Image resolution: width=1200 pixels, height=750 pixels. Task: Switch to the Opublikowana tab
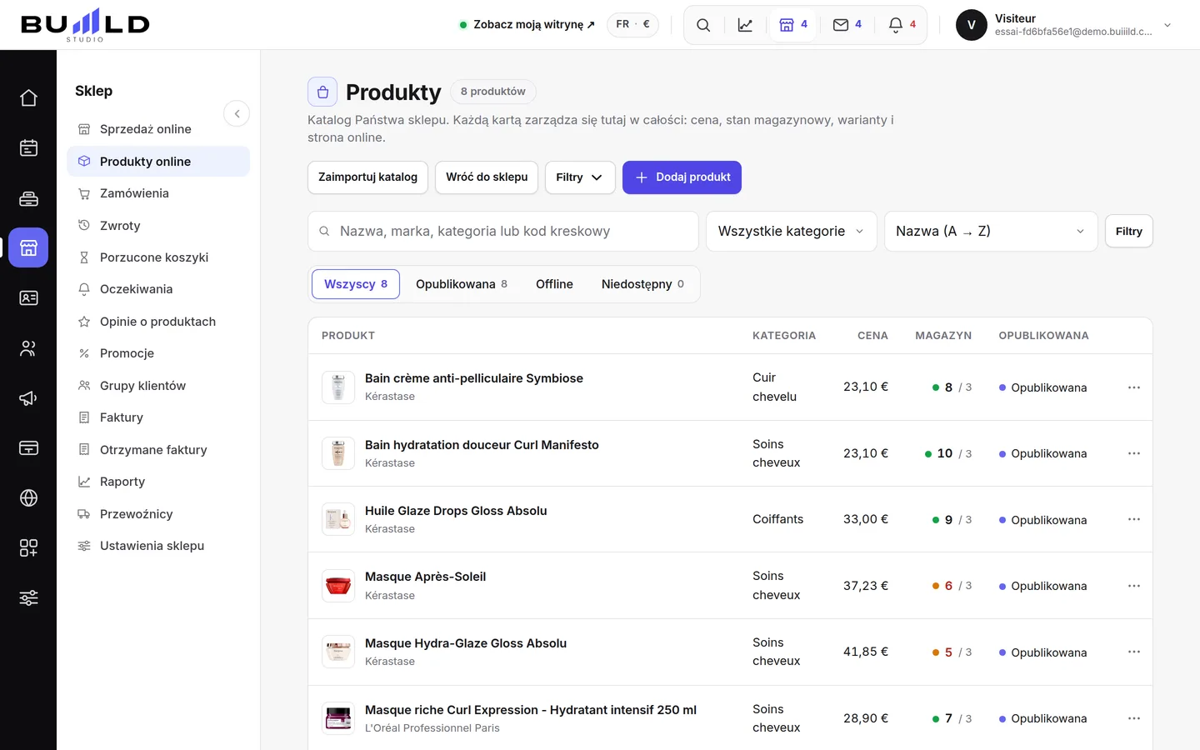tap(462, 284)
